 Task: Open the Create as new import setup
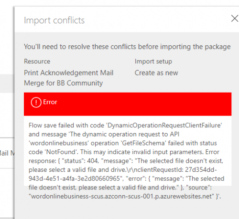pos(156,73)
